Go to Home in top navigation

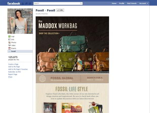114,3
